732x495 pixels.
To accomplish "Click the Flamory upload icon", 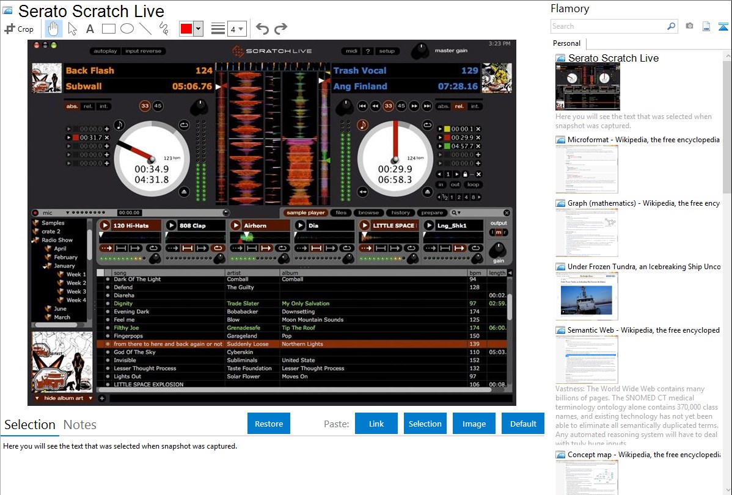I will (x=723, y=26).
